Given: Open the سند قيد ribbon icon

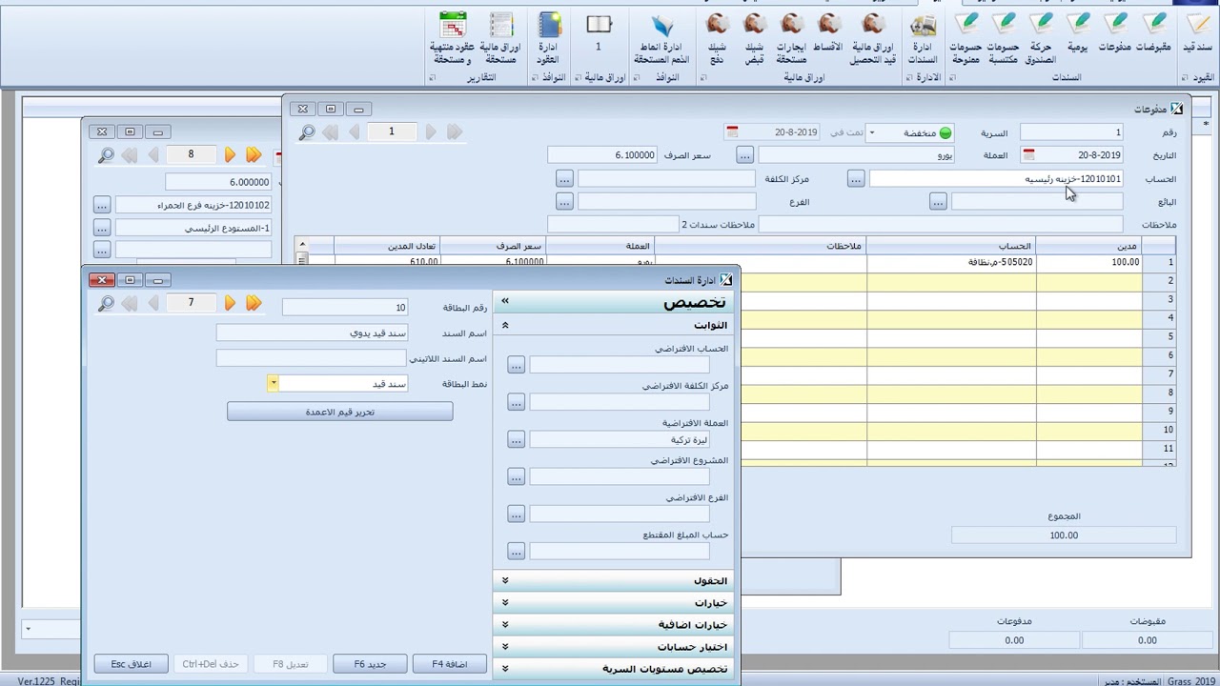Looking at the screenshot, I should coord(1197,34).
